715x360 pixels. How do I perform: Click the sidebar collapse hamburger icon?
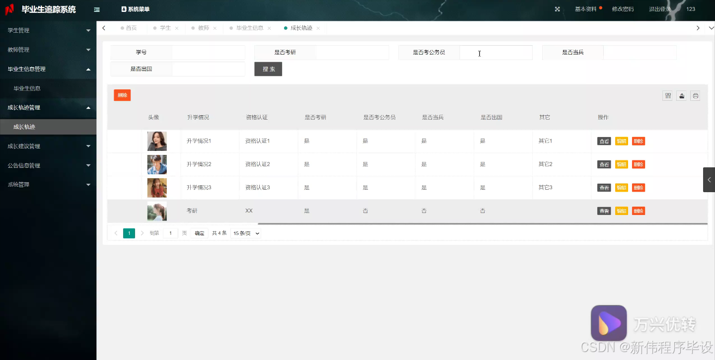(x=97, y=9)
